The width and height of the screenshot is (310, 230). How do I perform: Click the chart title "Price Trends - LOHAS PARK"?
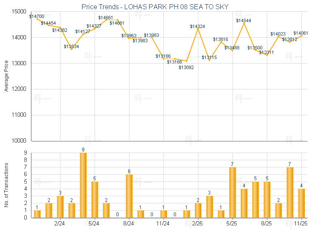[x=155, y=7]
